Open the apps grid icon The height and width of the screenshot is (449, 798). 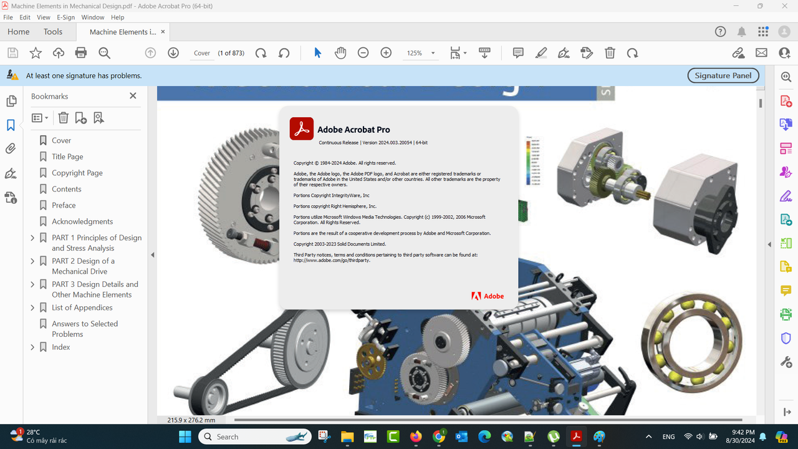coord(763,32)
